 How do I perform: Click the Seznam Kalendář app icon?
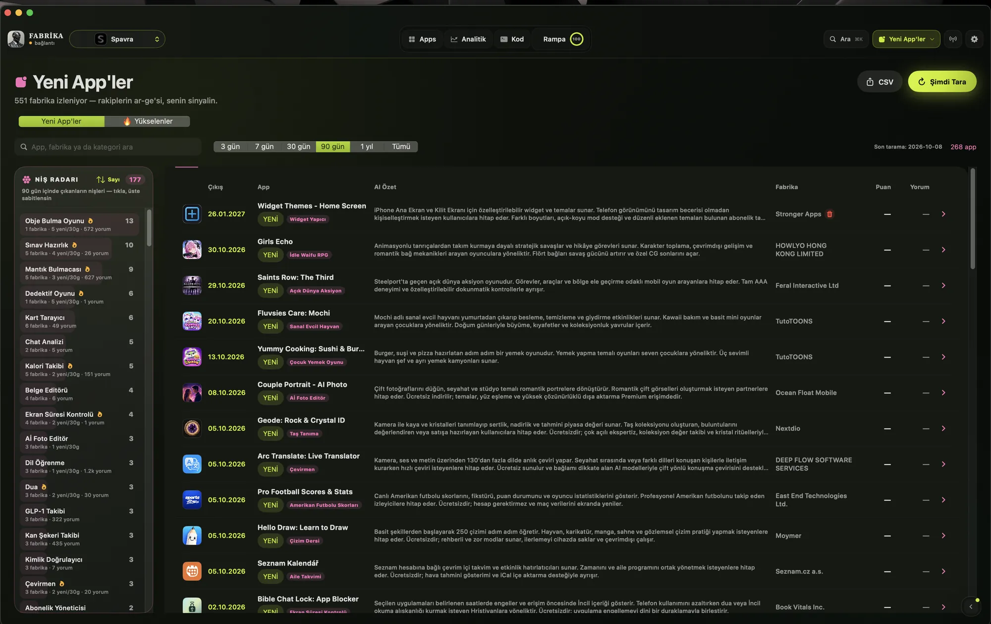(192, 571)
